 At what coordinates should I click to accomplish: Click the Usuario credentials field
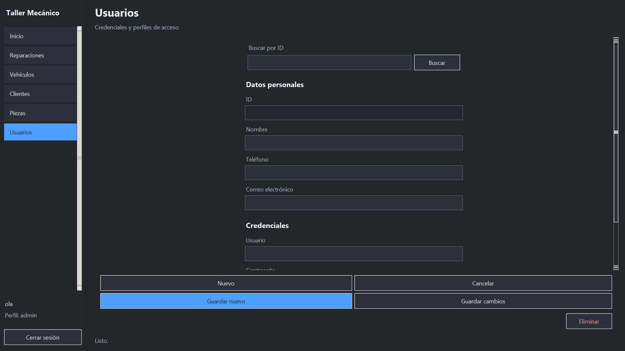coord(354,254)
